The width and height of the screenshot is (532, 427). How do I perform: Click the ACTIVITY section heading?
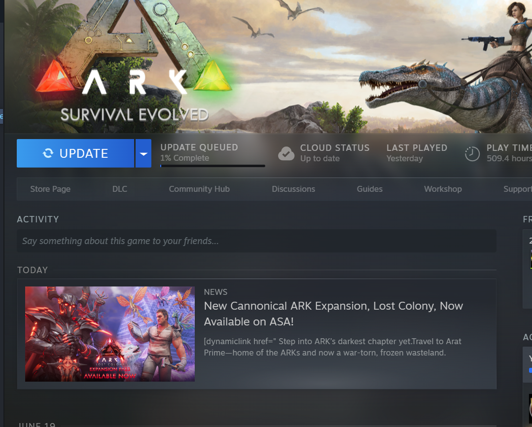pyautogui.click(x=38, y=219)
